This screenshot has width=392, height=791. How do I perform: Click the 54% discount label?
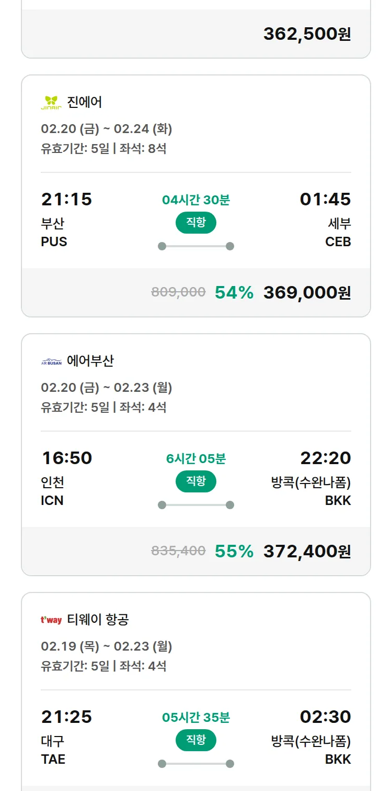tap(234, 292)
